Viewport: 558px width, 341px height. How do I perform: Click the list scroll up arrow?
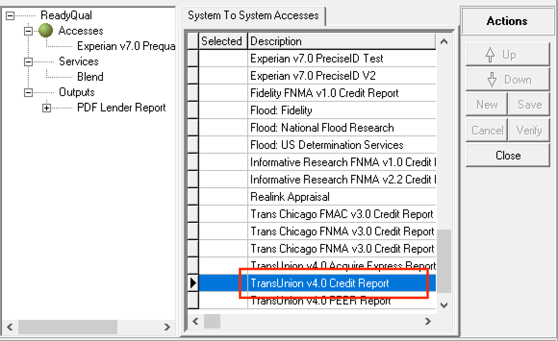444,42
